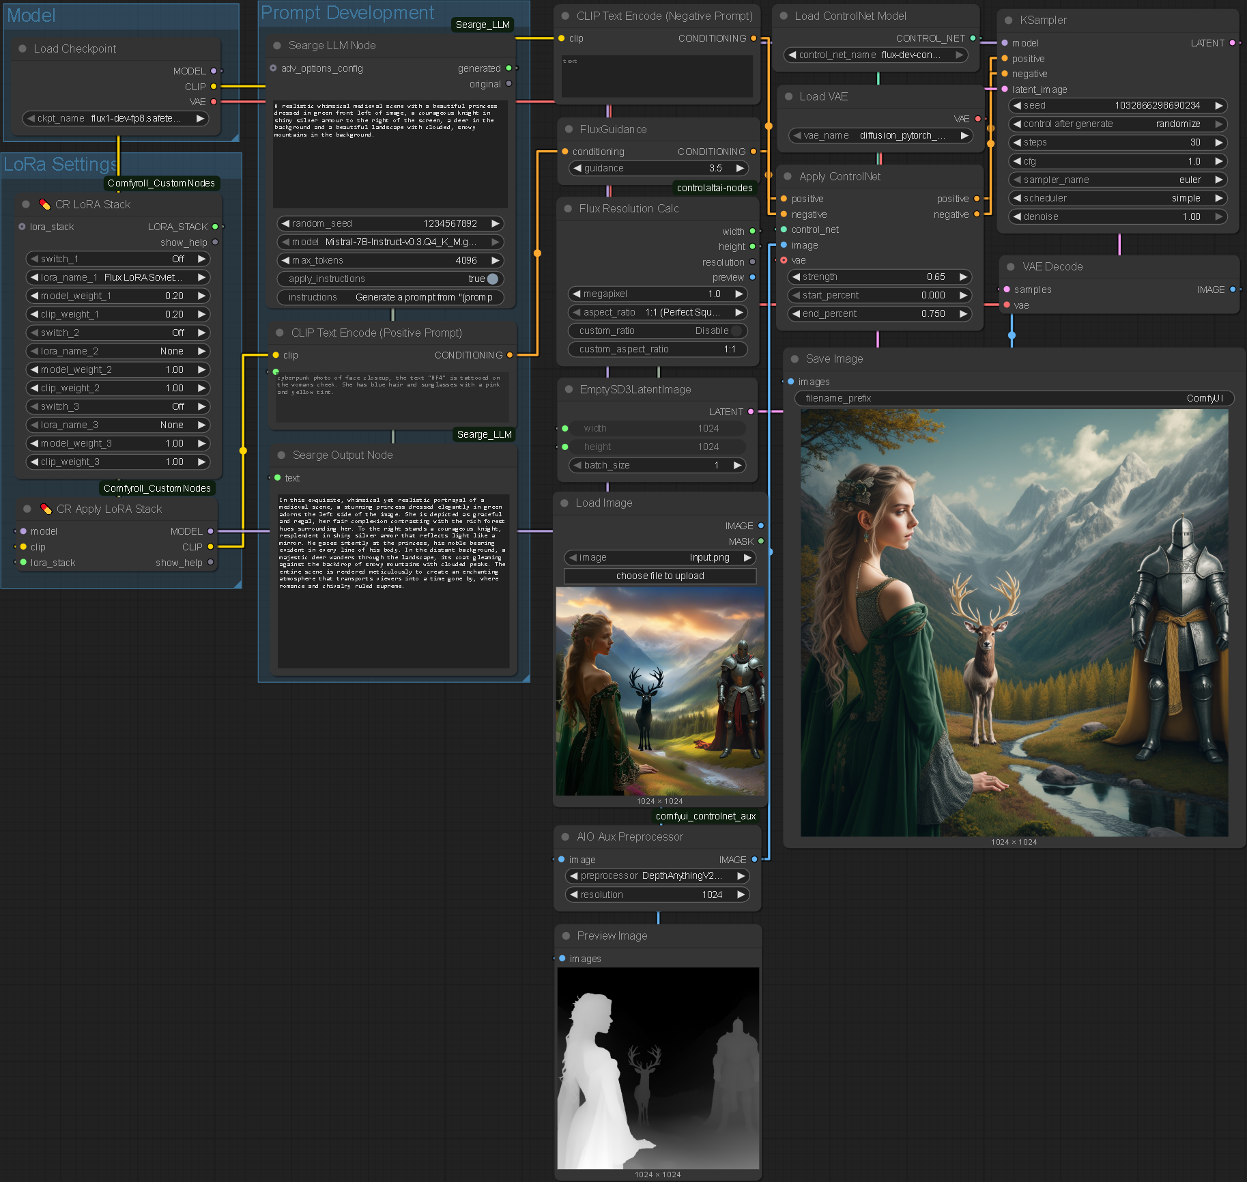Click the Model group title
This screenshot has height=1182, width=1247.
click(x=31, y=15)
